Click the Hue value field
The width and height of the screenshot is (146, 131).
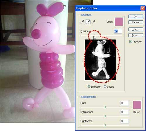125,103
